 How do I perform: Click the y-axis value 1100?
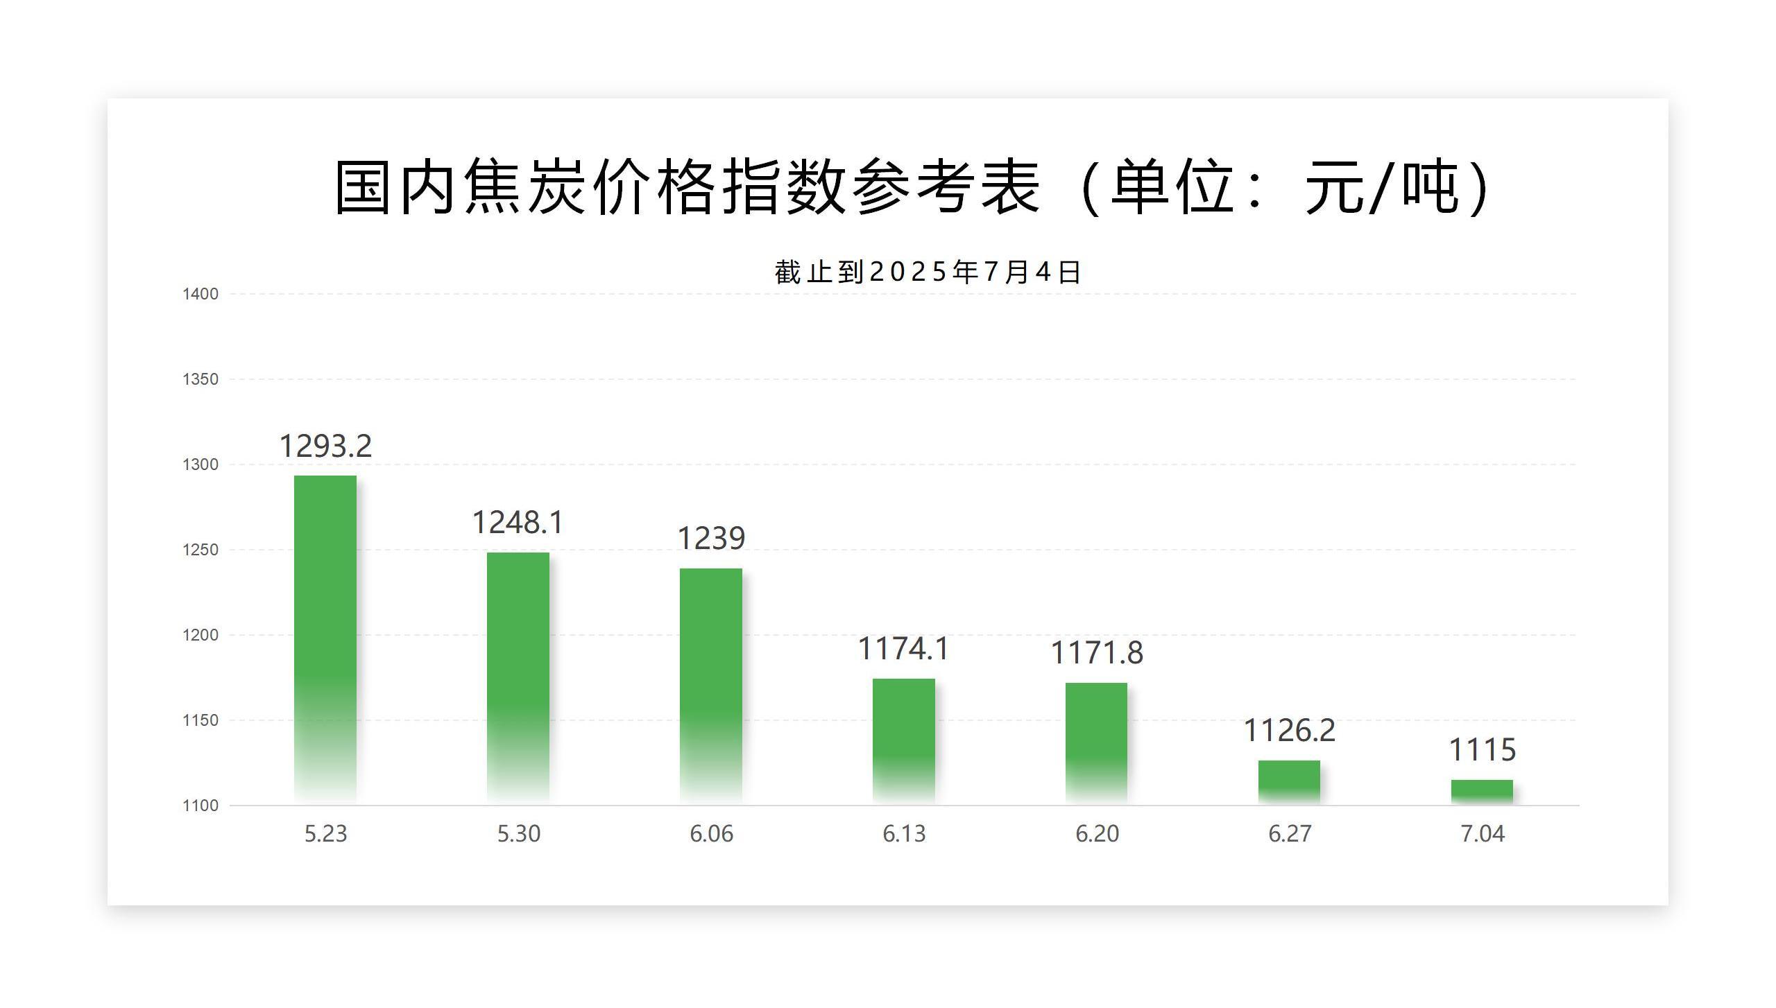[x=200, y=806]
